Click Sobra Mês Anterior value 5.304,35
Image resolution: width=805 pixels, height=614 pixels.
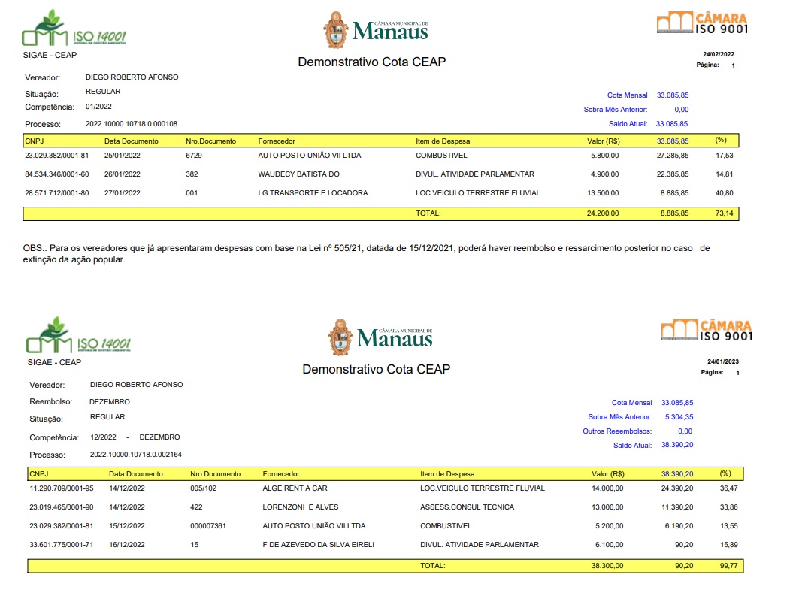tap(679, 417)
